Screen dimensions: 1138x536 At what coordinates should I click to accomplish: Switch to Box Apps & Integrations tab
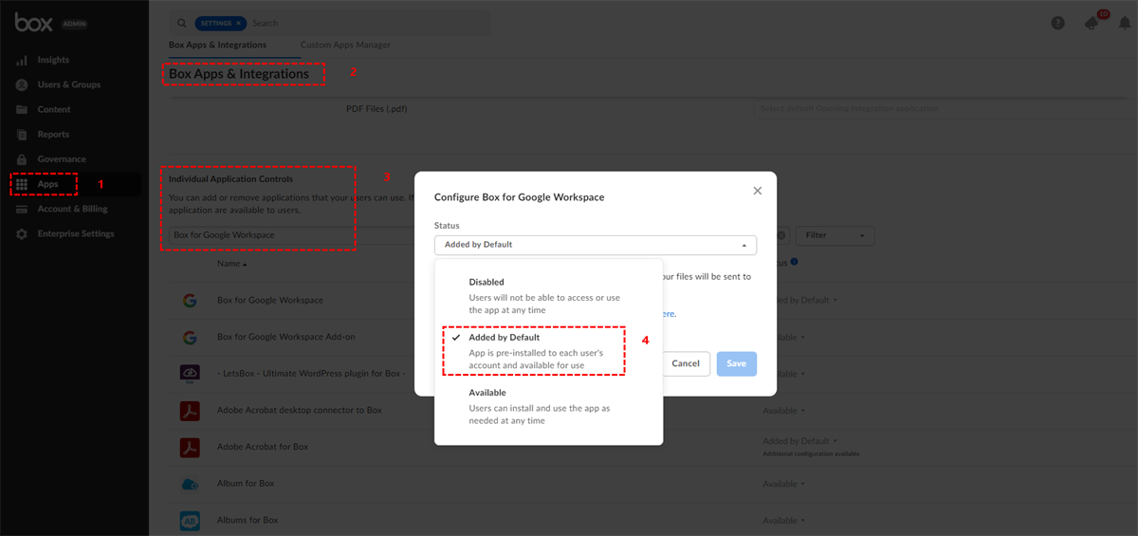coord(217,45)
